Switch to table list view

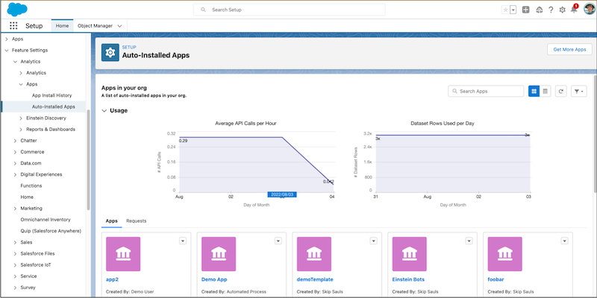coord(546,91)
